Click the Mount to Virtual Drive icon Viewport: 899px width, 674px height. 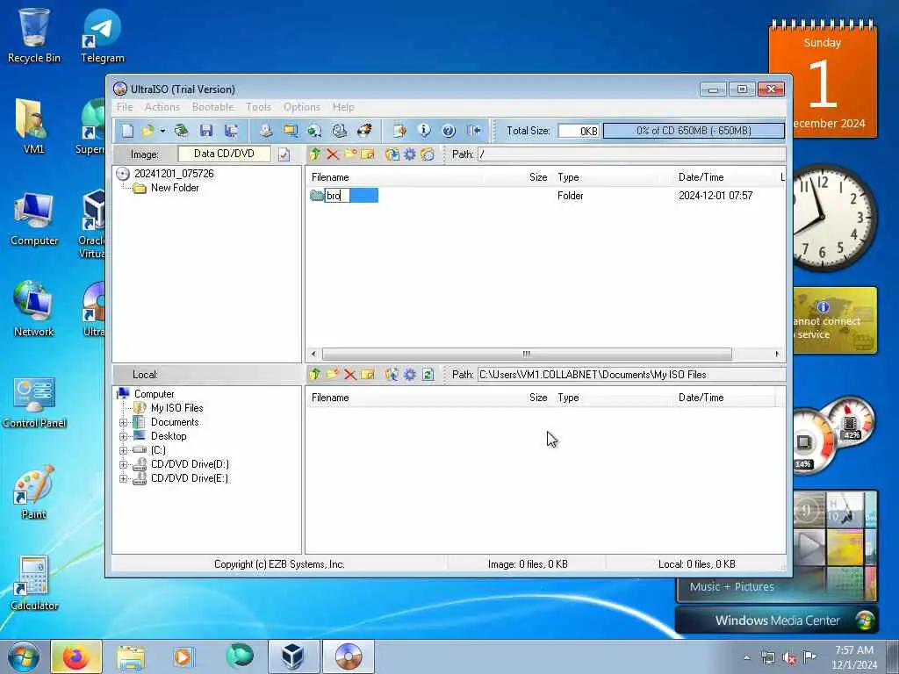click(x=340, y=131)
